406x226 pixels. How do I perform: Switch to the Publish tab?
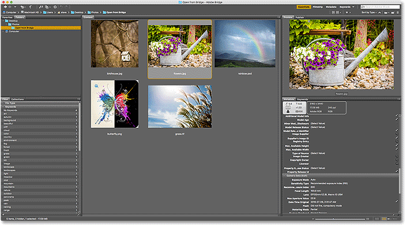[299, 17]
